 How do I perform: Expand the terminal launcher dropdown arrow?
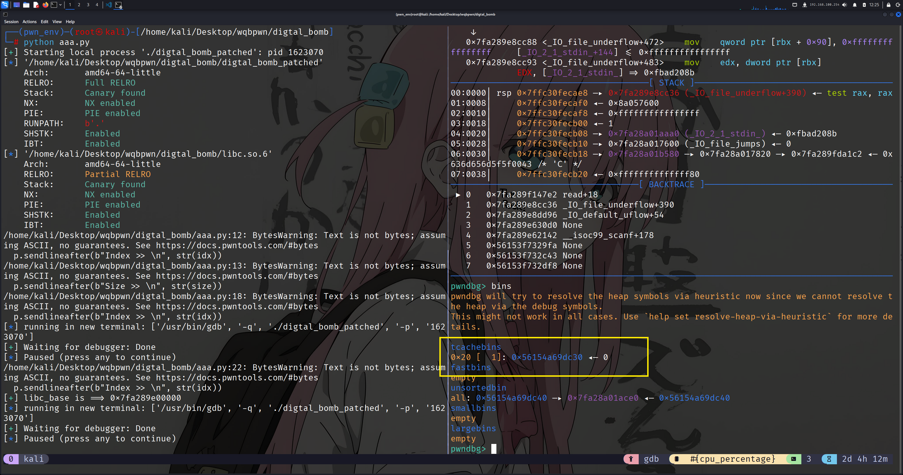coord(60,5)
